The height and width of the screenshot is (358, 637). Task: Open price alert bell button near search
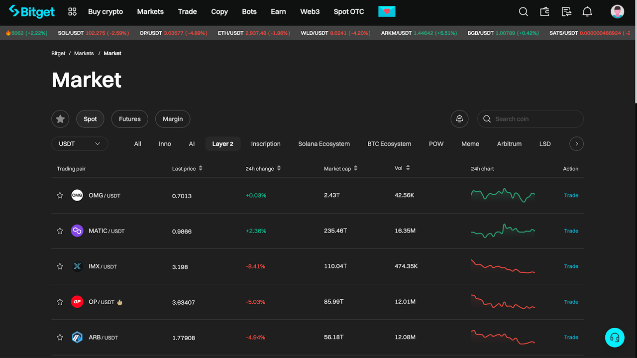point(459,119)
